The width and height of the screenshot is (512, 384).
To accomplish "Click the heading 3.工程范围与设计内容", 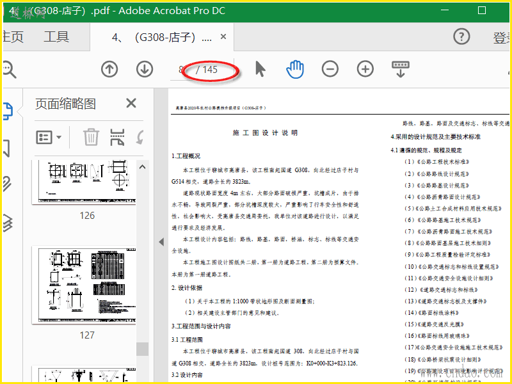I will [x=201, y=326].
